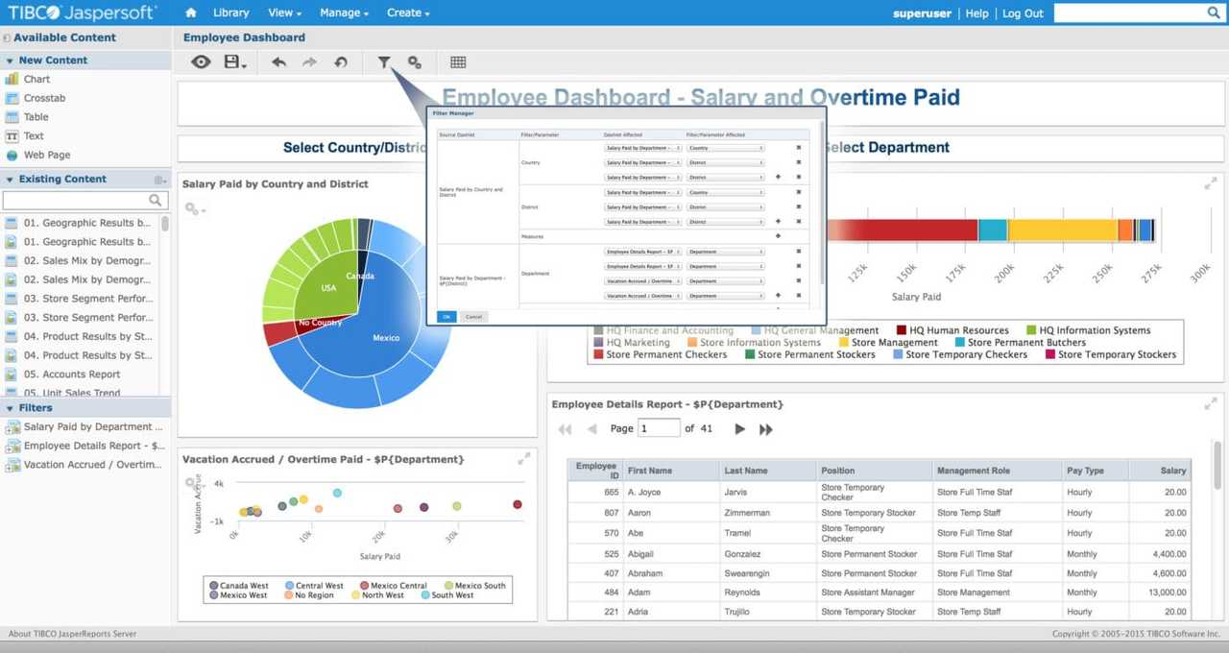Open dashboard properties gears icon
Image resolution: width=1229 pixels, height=653 pixels.
(x=415, y=62)
